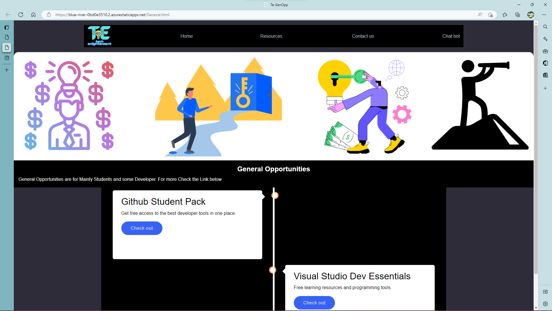This screenshot has width=552, height=311.
Task: Open the profile avatar menu
Action: [530, 15]
